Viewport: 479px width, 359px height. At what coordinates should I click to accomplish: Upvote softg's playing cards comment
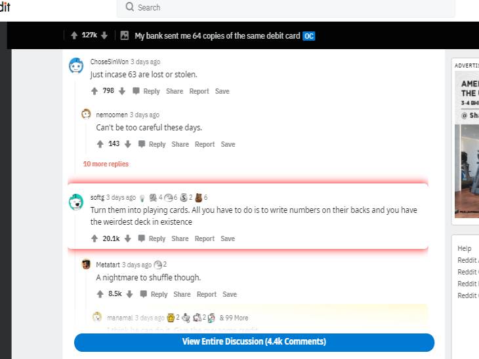[x=94, y=238]
